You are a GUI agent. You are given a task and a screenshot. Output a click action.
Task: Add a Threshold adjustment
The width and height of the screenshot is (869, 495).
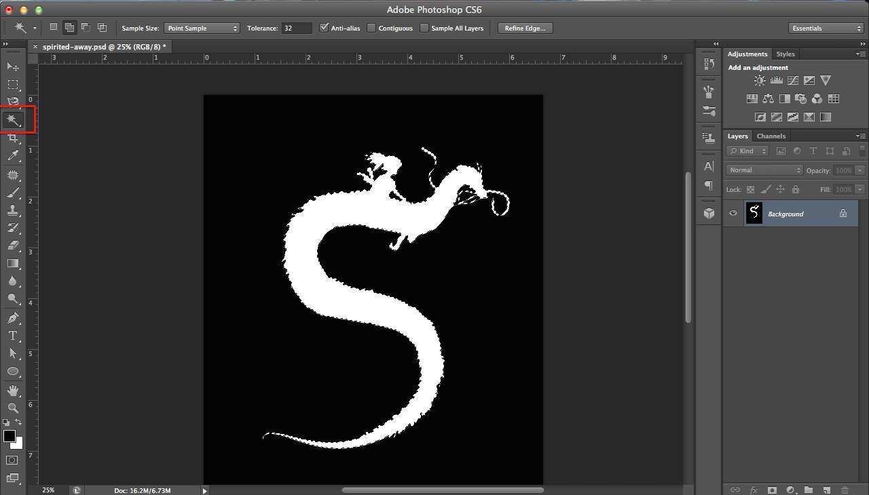pyautogui.click(x=793, y=117)
